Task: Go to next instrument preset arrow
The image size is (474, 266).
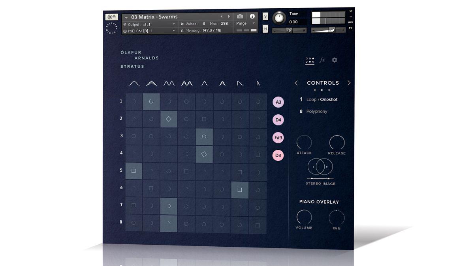Action: pos(229,17)
